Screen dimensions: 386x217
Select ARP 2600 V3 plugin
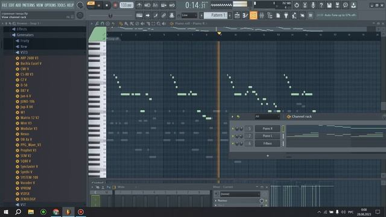[30, 58]
